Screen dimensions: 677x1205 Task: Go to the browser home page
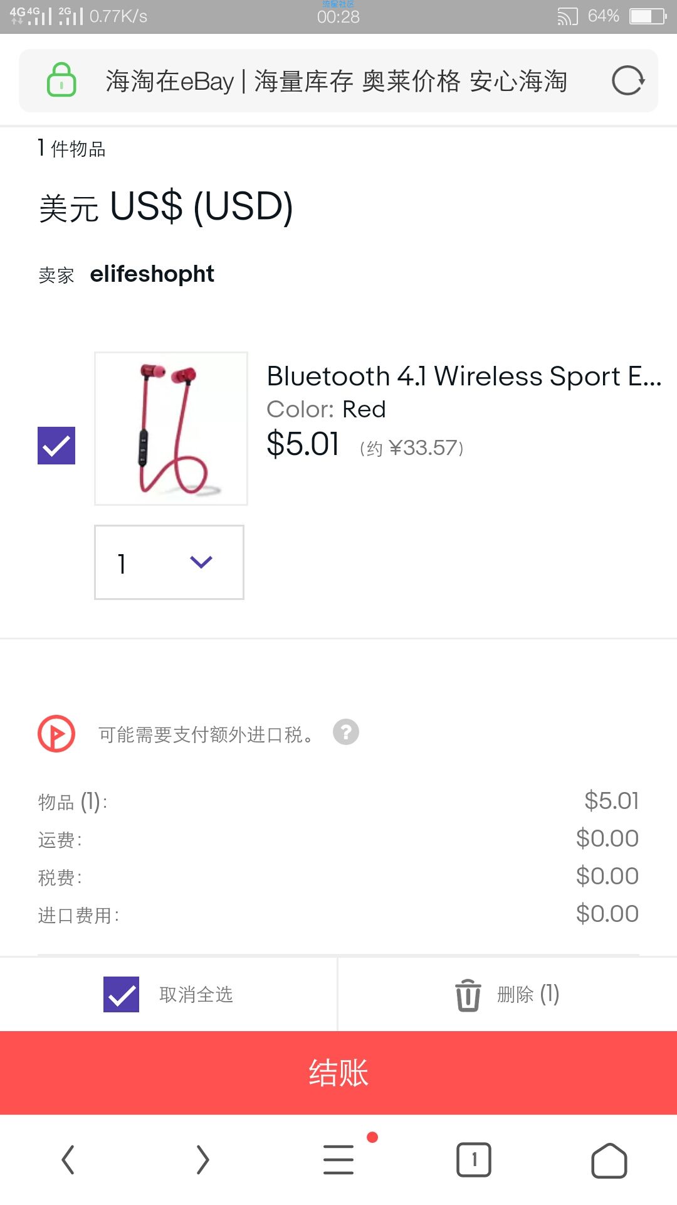tap(609, 1160)
